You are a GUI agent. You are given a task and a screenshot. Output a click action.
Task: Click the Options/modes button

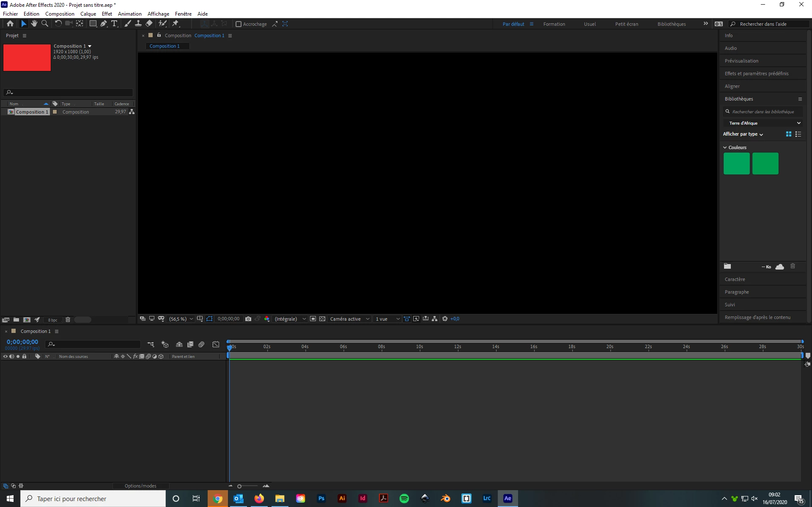[x=140, y=486]
